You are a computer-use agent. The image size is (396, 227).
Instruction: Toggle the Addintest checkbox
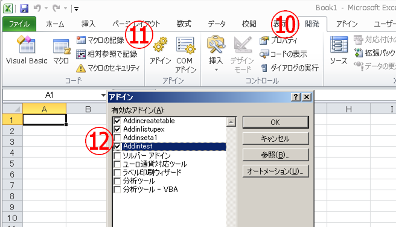click(117, 147)
